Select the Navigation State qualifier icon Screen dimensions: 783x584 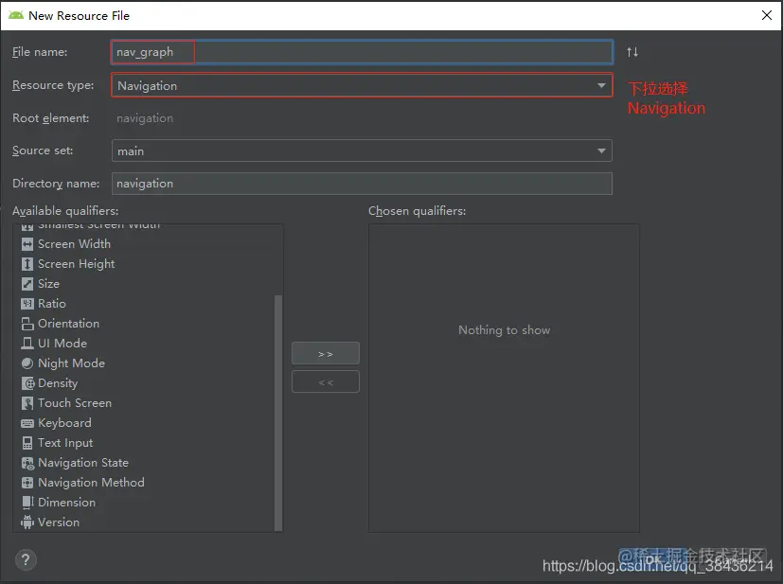click(27, 463)
